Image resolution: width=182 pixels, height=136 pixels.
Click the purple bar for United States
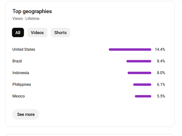[130, 50]
